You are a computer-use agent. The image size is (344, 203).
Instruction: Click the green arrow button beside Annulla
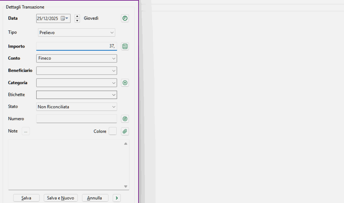point(117,198)
